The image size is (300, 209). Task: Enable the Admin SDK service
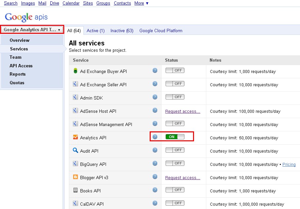point(175,97)
